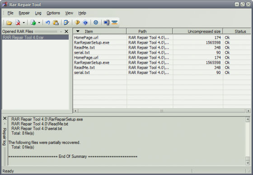253x175 pixels.
Task: Sort by the Uncompressed size column header
Action: tap(198, 32)
